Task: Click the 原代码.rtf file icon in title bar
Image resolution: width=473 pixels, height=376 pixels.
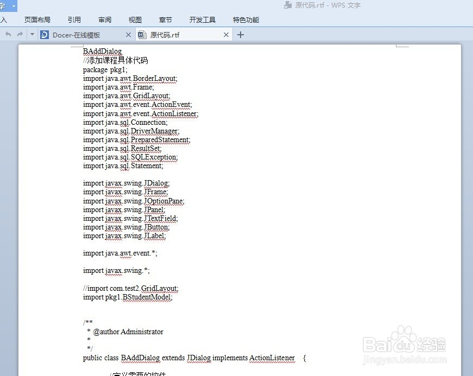Action: (x=288, y=5)
